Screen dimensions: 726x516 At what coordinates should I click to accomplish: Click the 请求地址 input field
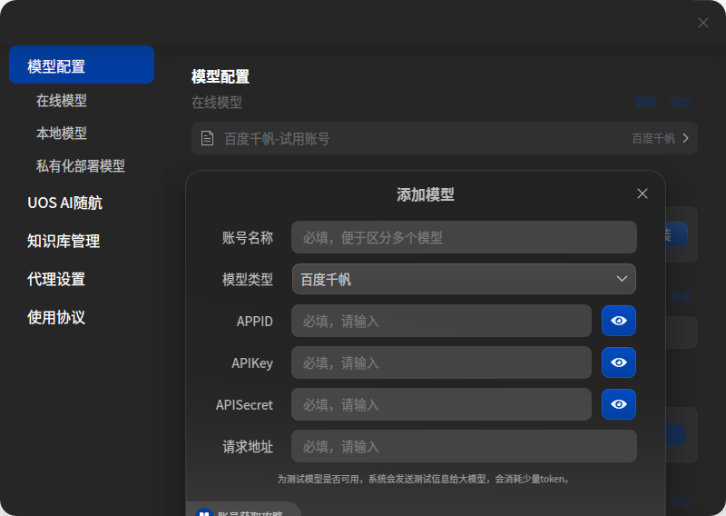tap(464, 446)
